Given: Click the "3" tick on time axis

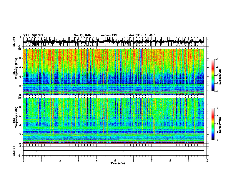Looking at the screenshot, I should [78, 161].
